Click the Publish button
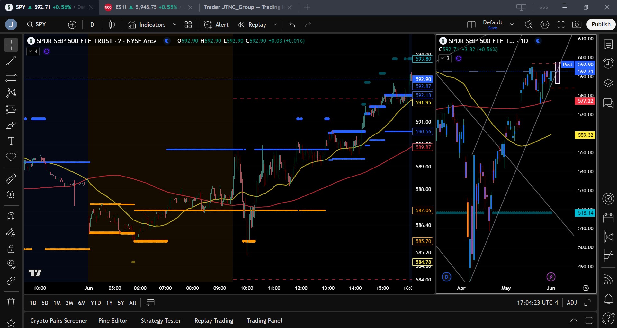The height and width of the screenshot is (328, 617). tap(601, 24)
